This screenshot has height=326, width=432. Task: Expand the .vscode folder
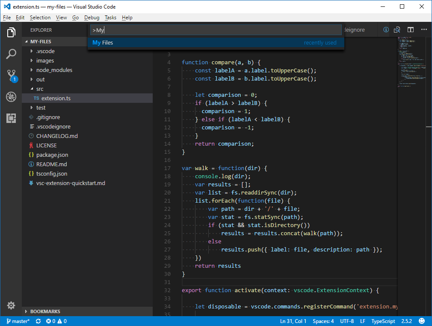click(87, 51)
